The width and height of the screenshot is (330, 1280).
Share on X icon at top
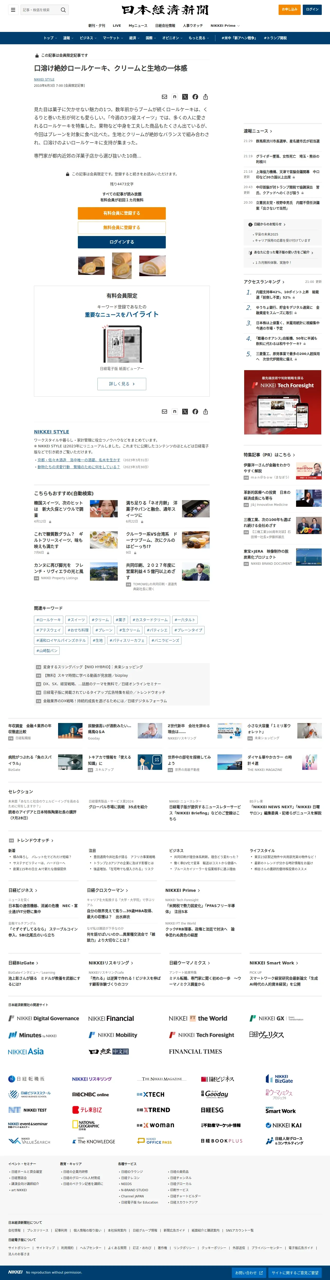pos(185,97)
